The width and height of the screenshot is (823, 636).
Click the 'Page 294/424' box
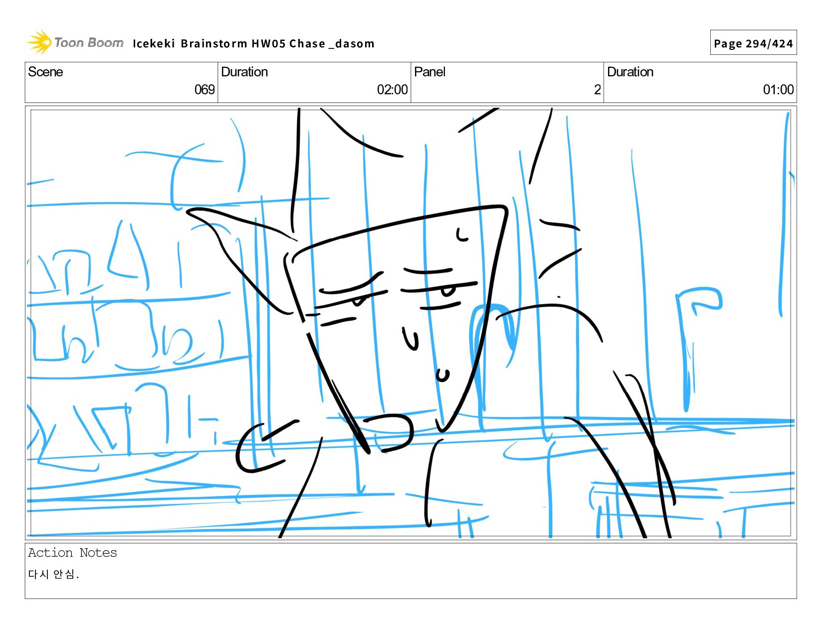[x=753, y=43]
